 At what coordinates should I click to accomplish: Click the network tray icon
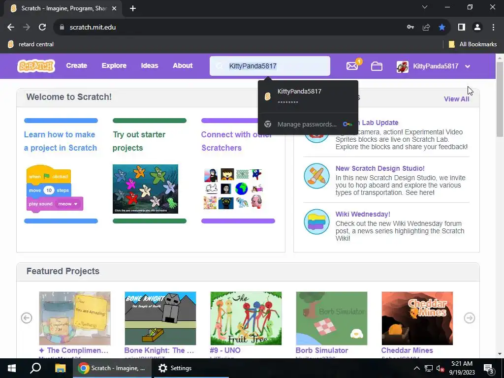tap(429, 368)
